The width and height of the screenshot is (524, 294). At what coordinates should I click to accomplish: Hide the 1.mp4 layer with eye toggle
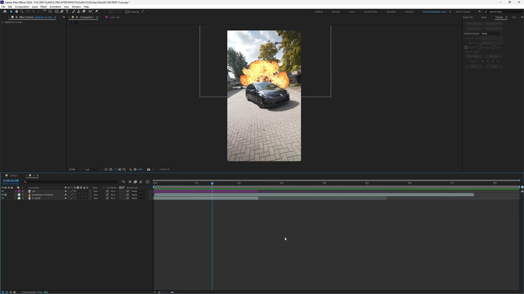coord(3,198)
